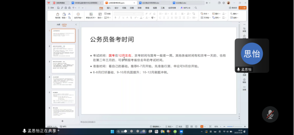Click the orange slideshow play button in status bar

click(x=202, y=127)
